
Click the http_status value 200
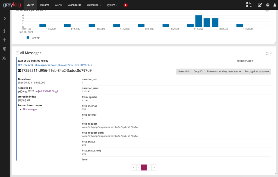[x=84, y=145]
